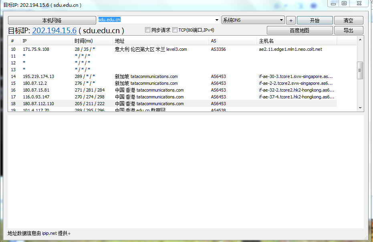
Task: Click the 本机网络 button
Action: (52, 20)
